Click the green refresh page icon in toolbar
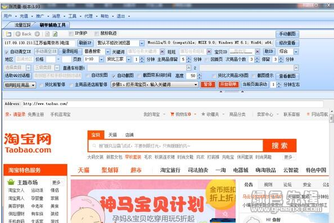Screen dimensions: 334x223 click(x=55, y=34)
